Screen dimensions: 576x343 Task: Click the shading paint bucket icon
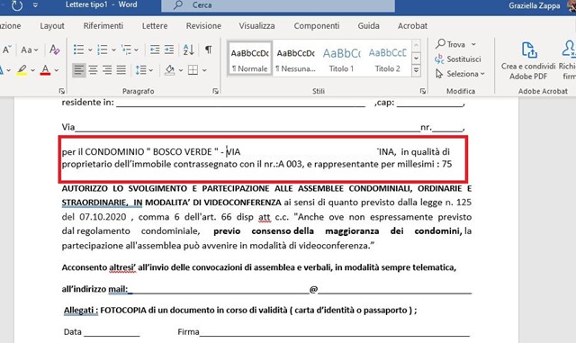coord(169,69)
